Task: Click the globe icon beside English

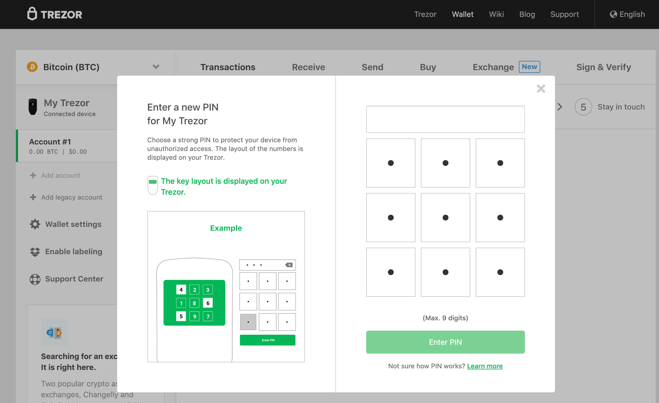Action: click(x=613, y=14)
